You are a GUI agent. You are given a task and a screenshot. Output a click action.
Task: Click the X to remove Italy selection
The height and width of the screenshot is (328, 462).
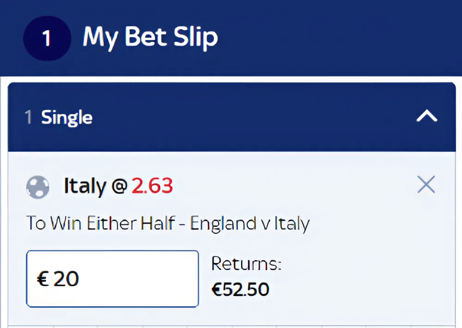[x=426, y=184]
